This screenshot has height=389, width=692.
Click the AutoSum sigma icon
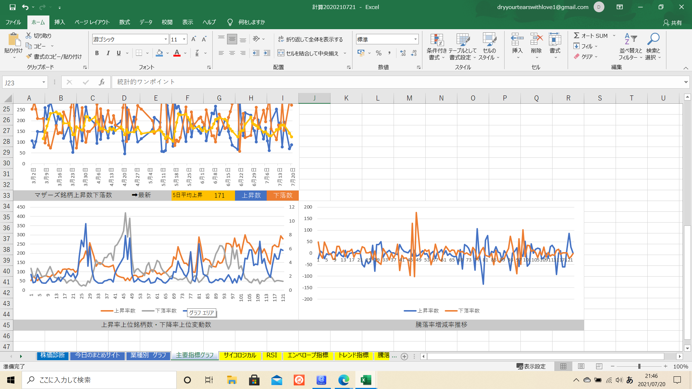(x=577, y=36)
